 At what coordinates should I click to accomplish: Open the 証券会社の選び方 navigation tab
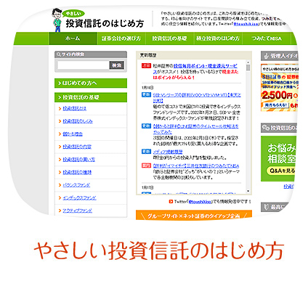point(121,38)
